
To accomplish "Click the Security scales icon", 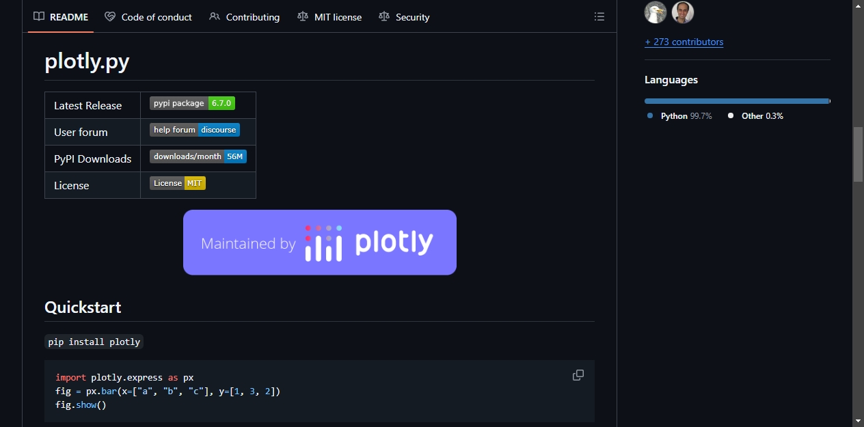I will 384,17.
